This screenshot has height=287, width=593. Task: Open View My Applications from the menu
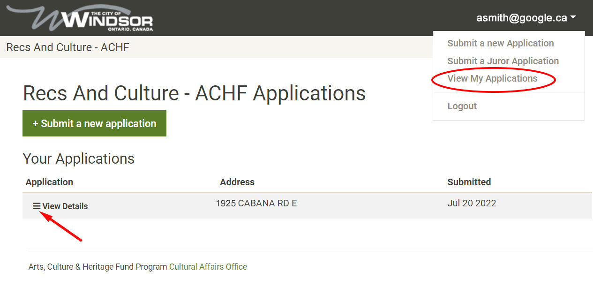(492, 78)
